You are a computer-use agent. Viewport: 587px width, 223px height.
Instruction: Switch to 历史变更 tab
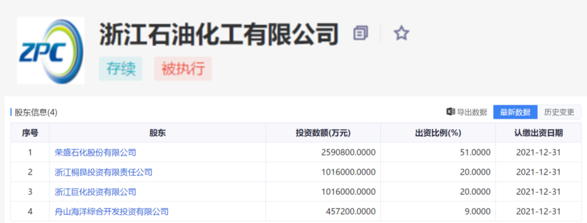(559, 112)
